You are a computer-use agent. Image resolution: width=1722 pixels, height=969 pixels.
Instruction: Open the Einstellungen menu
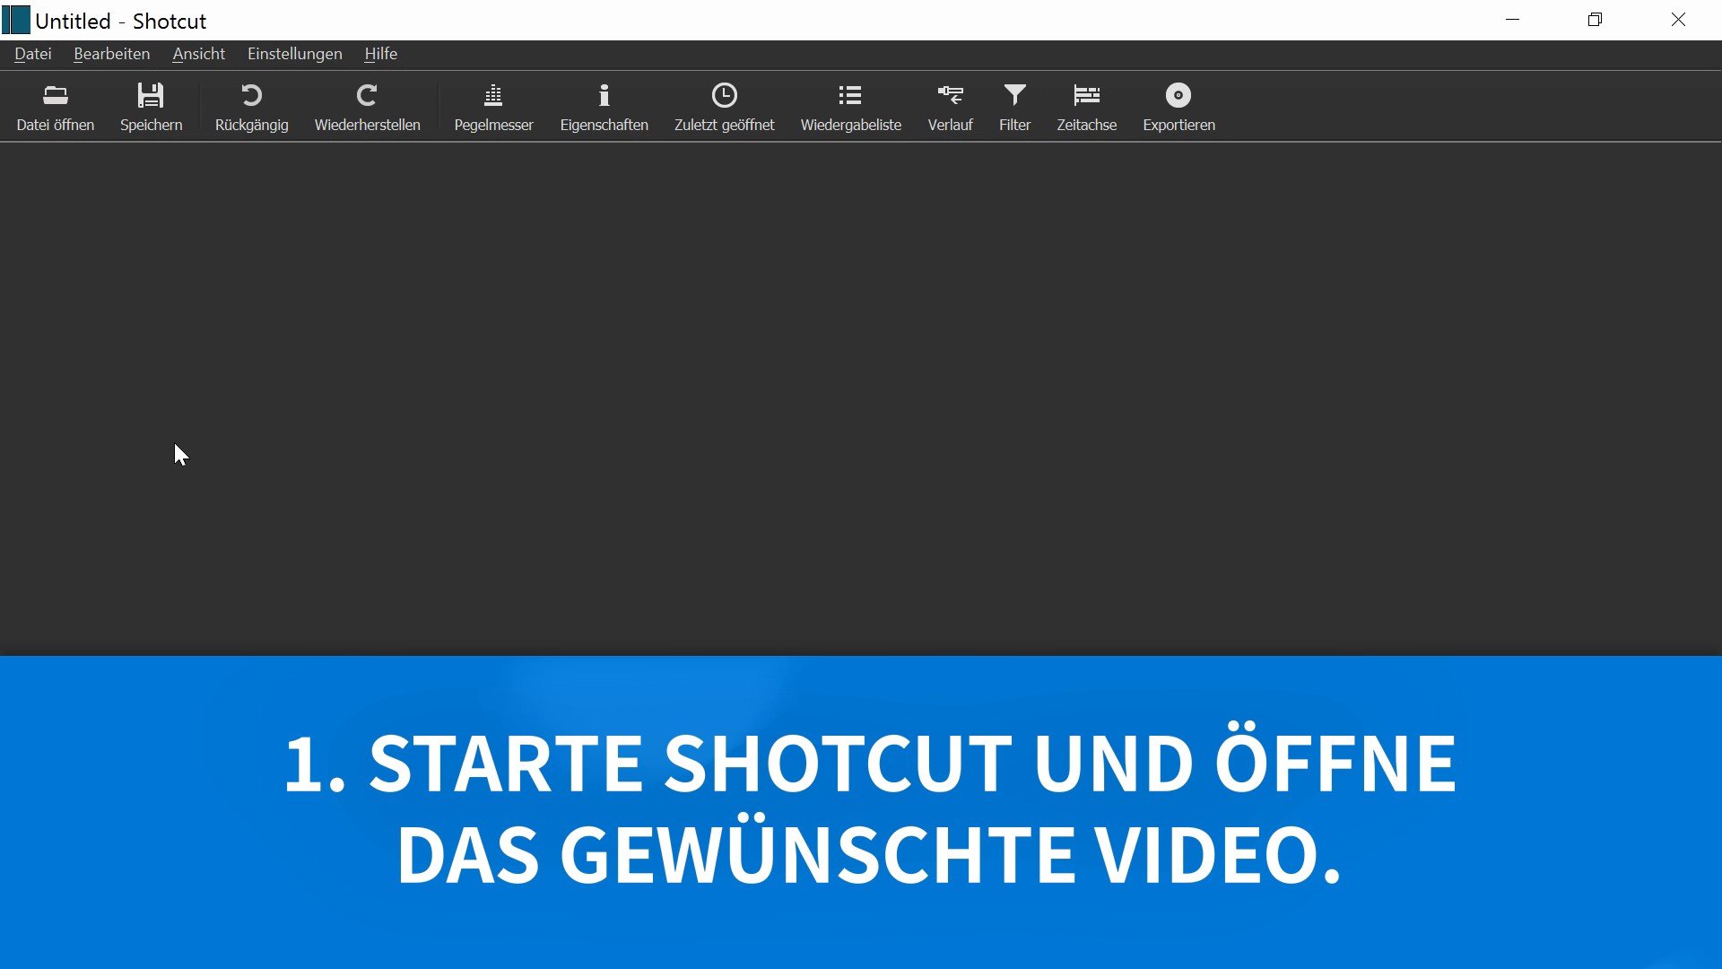click(294, 54)
